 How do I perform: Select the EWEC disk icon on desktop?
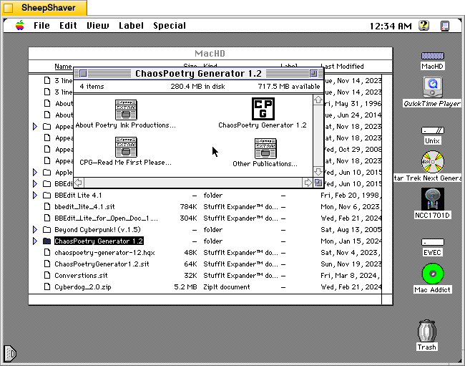[x=432, y=242]
